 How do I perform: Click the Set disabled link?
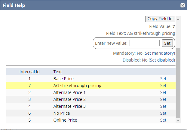[162, 60]
